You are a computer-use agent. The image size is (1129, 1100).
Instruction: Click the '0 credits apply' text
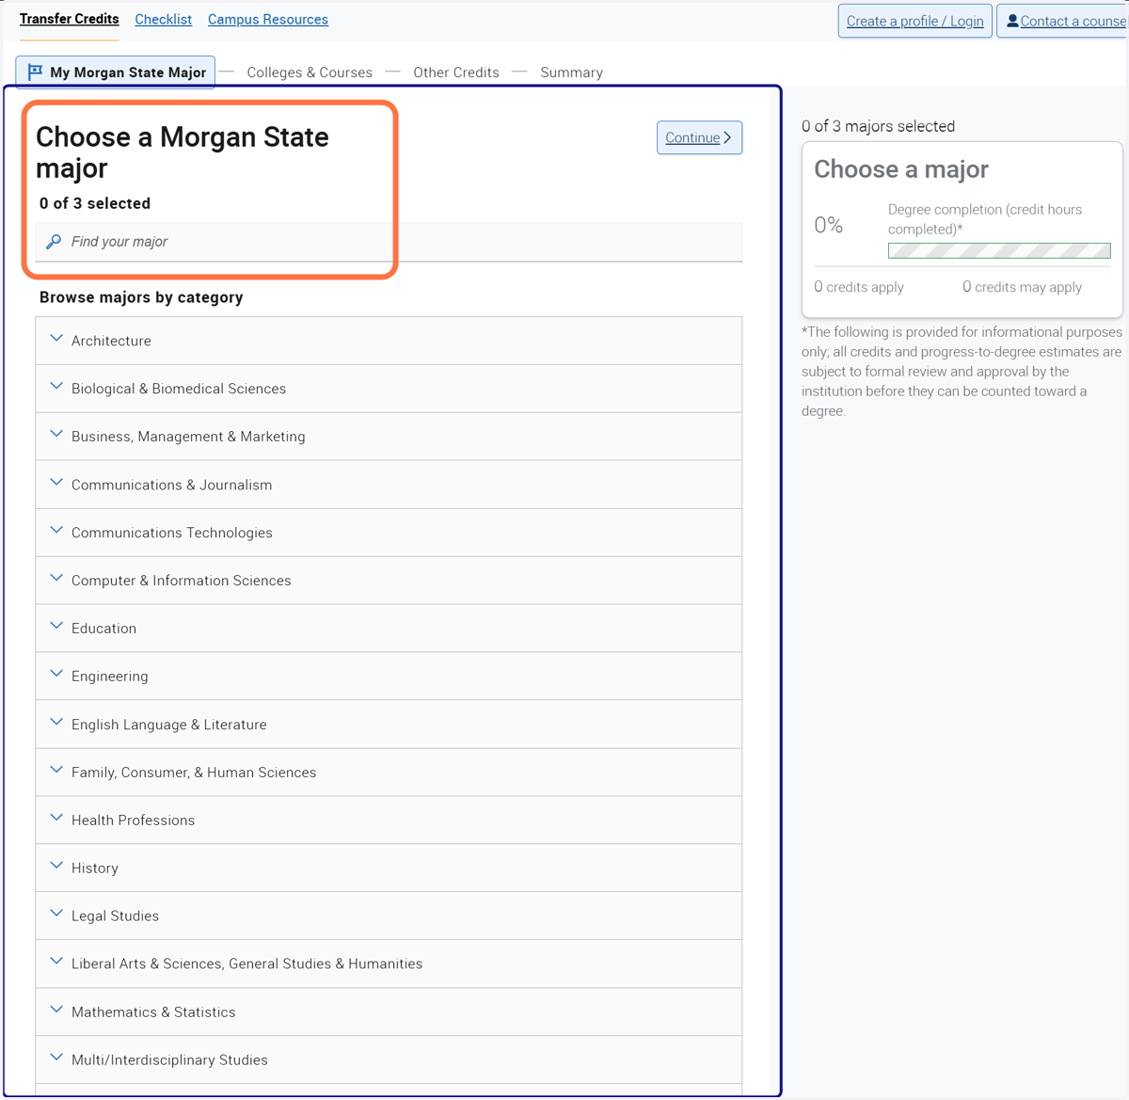859,287
